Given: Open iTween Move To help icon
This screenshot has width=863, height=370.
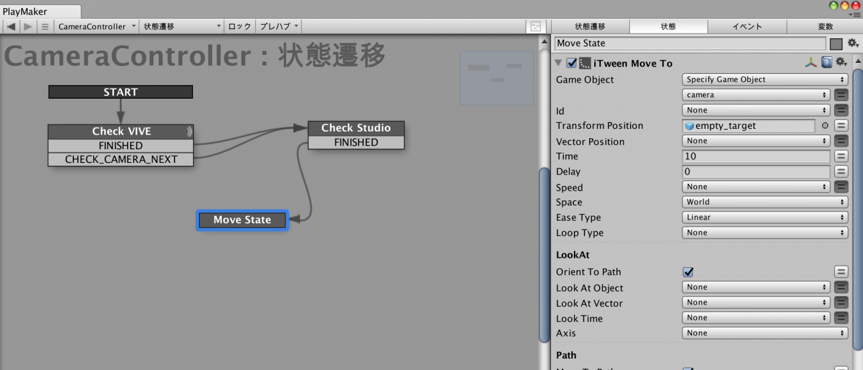Looking at the screenshot, I should pyautogui.click(x=827, y=63).
